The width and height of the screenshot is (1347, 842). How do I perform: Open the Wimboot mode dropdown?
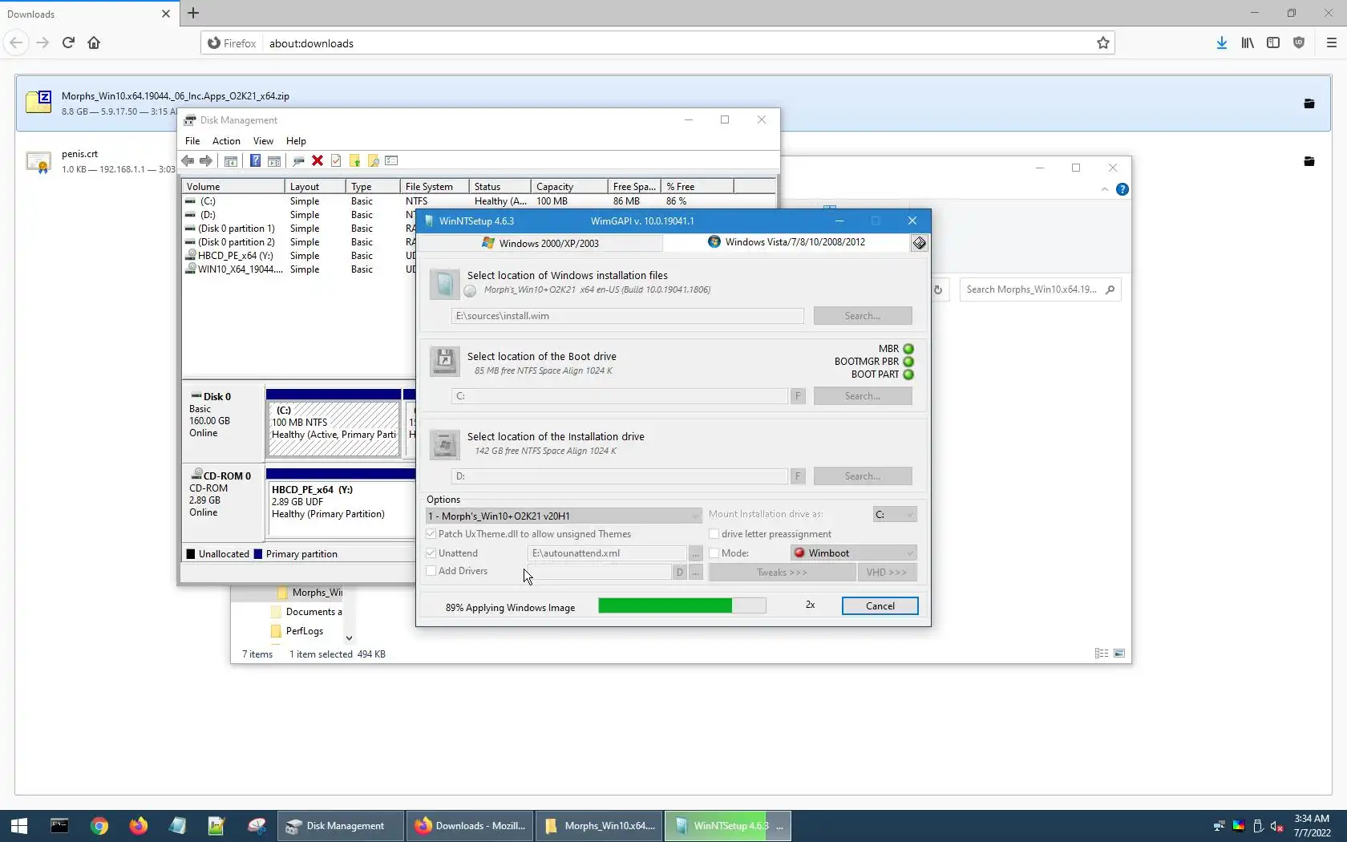click(853, 553)
